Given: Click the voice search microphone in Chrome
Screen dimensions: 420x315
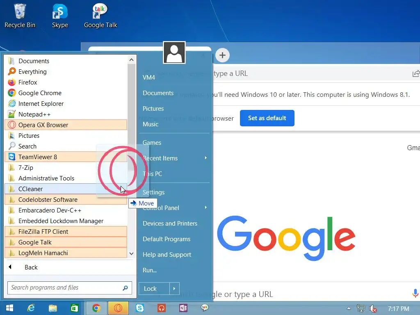Looking at the screenshot, I should click(415, 293).
